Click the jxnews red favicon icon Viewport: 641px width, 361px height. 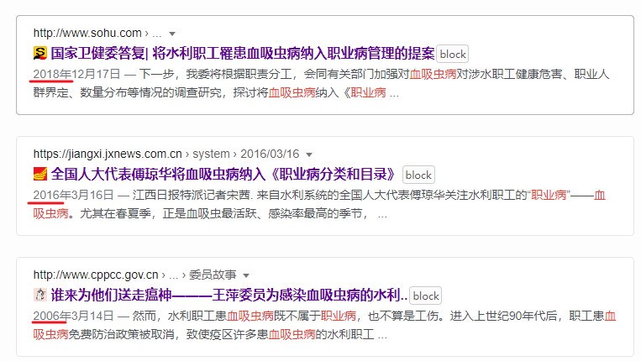(40, 174)
